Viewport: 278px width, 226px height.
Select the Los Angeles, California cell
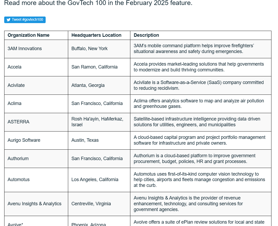pos(99,180)
